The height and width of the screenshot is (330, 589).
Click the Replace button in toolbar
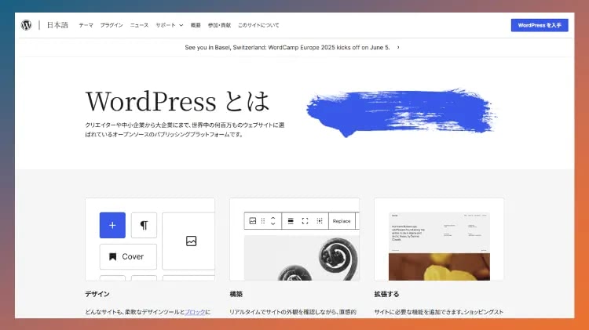[342, 221]
